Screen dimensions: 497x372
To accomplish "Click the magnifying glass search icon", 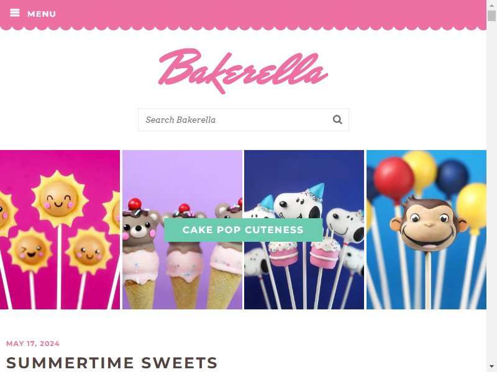I will pyautogui.click(x=337, y=120).
